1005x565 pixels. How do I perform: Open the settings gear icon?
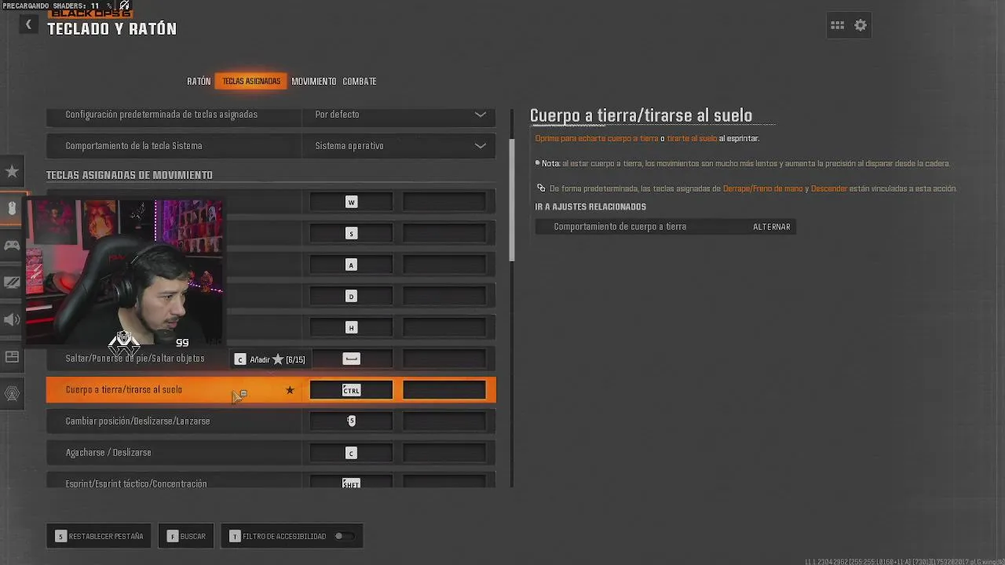coord(861,25)
